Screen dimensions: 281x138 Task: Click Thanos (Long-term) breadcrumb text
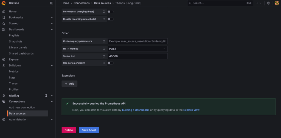128,3
